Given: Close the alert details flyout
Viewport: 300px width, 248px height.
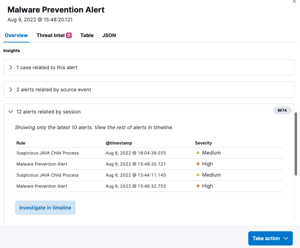Looking at the screenshot, I should click(x=294, y=1).
